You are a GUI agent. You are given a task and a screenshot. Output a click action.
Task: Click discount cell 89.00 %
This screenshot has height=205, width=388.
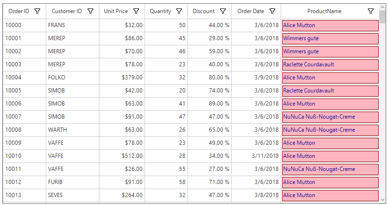pos(209,104)
